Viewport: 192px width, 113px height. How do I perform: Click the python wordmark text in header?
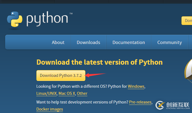pos(47,19)
